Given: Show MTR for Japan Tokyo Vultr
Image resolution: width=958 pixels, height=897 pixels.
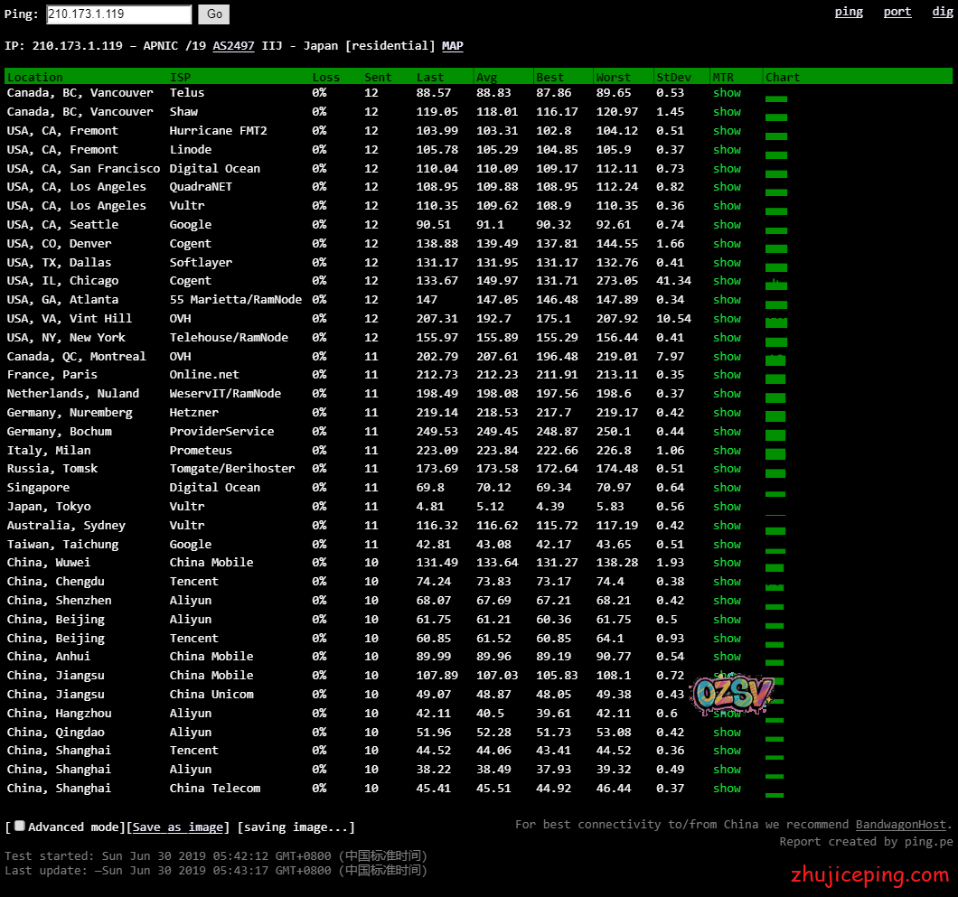Looking at the screenshot, I should click(x=727, y=507).
